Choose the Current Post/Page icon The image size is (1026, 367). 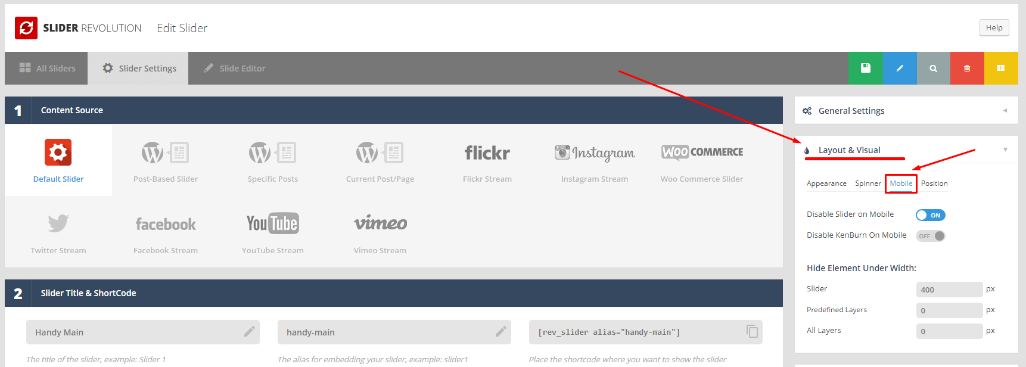(x=380, y=153)
